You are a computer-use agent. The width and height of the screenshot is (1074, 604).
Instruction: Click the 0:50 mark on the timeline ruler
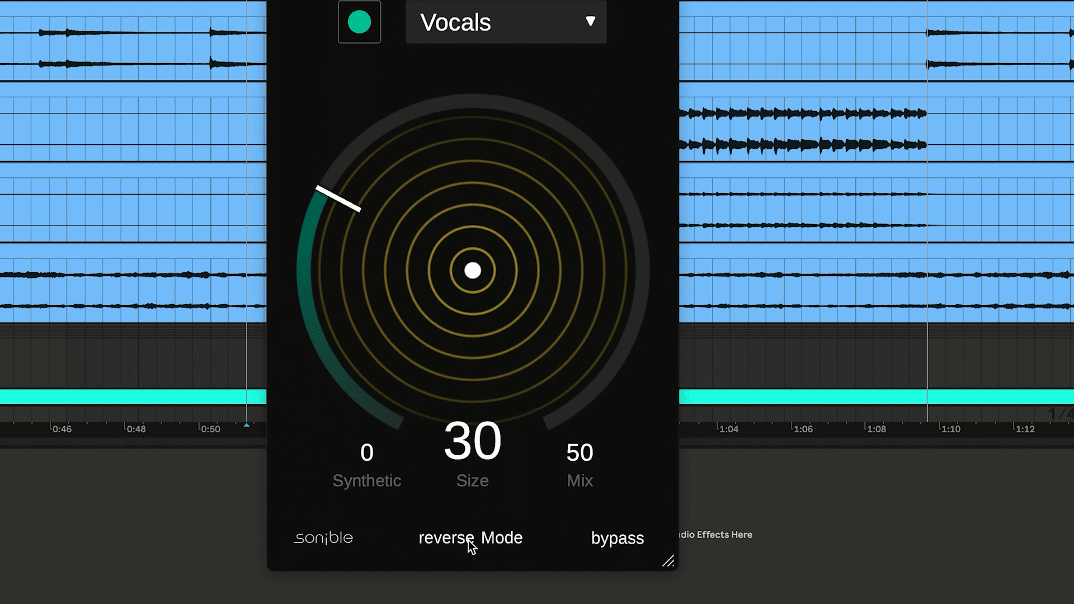point(210,429)
